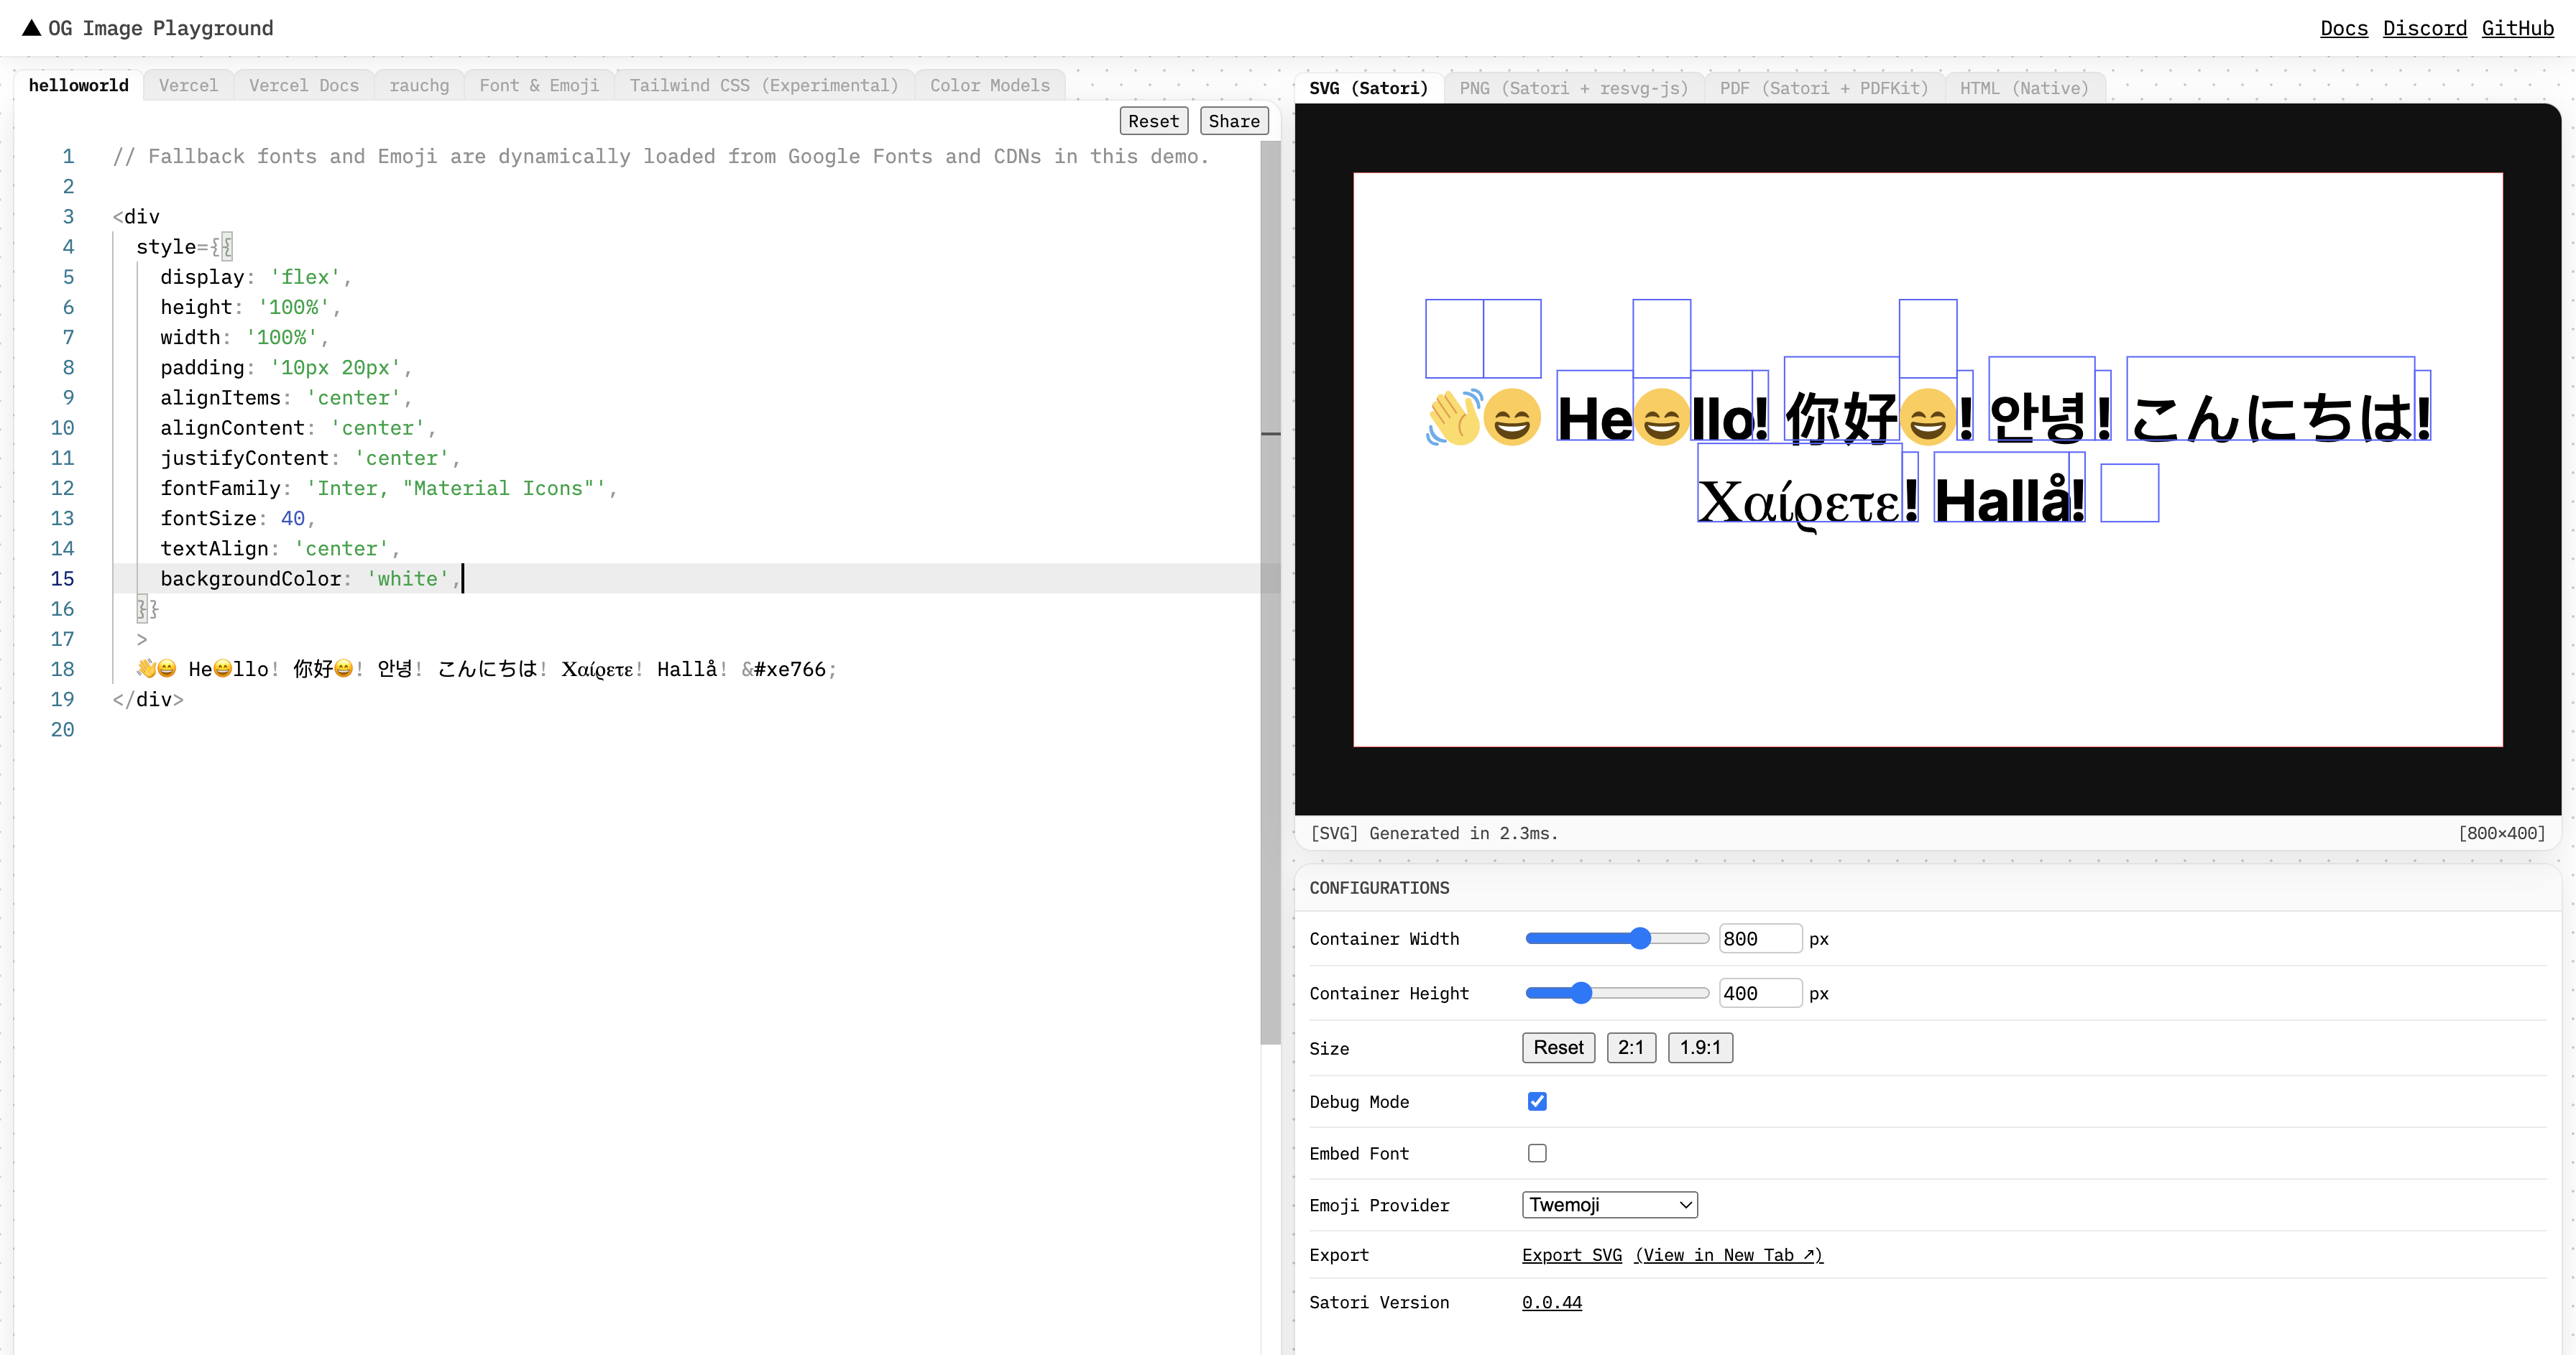This screenshot has height=1355, width=2576.
Task: Toggle the Debug Mode checkbox
Action: (x=1537, y=1100)
